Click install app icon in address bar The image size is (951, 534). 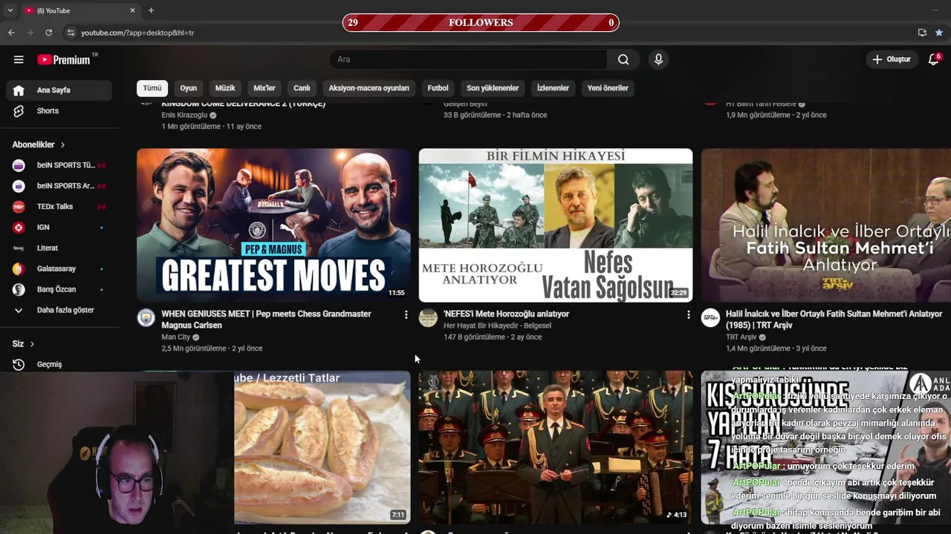[922, 33]
